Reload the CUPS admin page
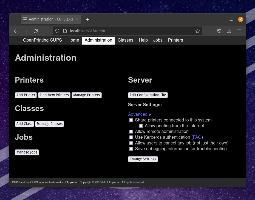Viewport: 255px width, 200px height. pos(36,31)
